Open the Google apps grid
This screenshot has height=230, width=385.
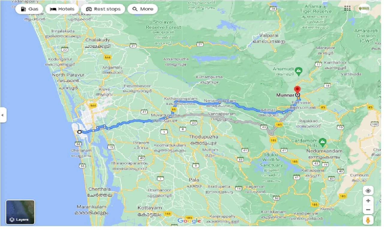(x=347, y=8)
